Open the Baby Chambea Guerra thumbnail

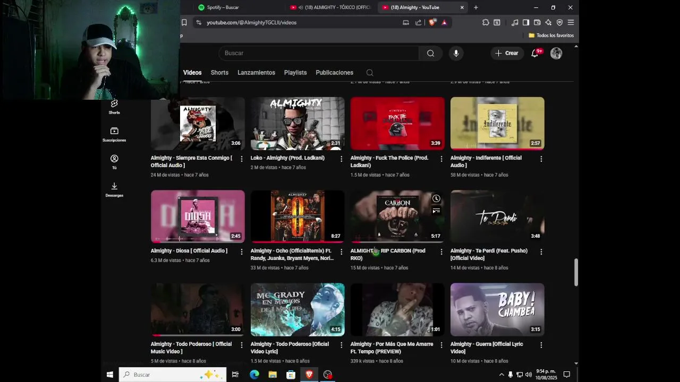[497, 309]
